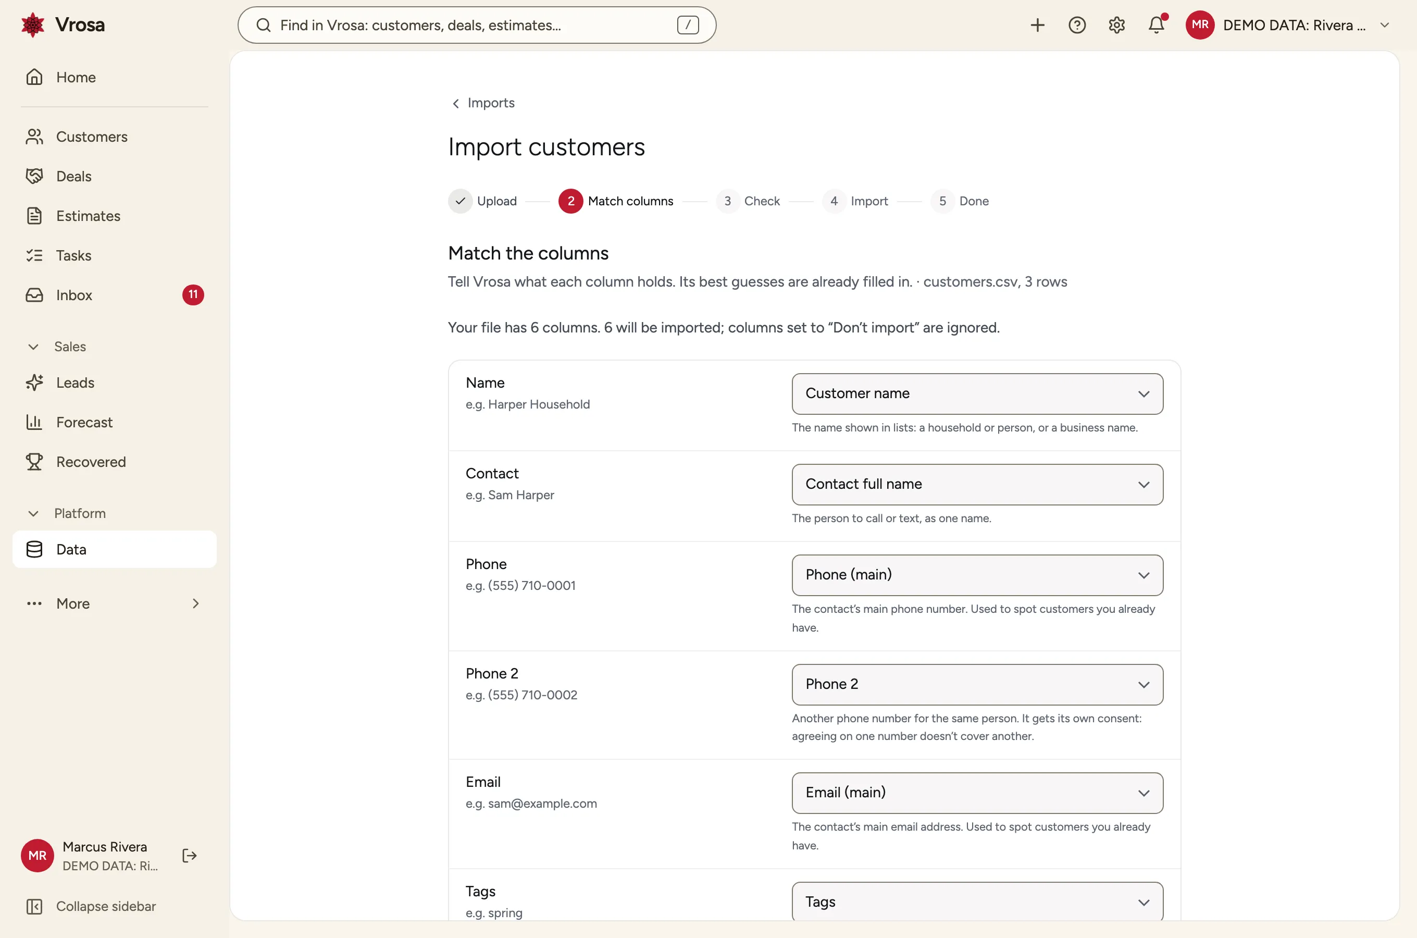1417x938 pixels.
Task: Focus the Find in Vrosa search field
Action: pyautogui.click(x=477, y=25)
